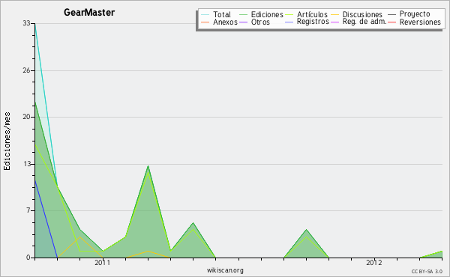Click the cyan Total legend color line

pyautogui.click(x=205, y=15)
